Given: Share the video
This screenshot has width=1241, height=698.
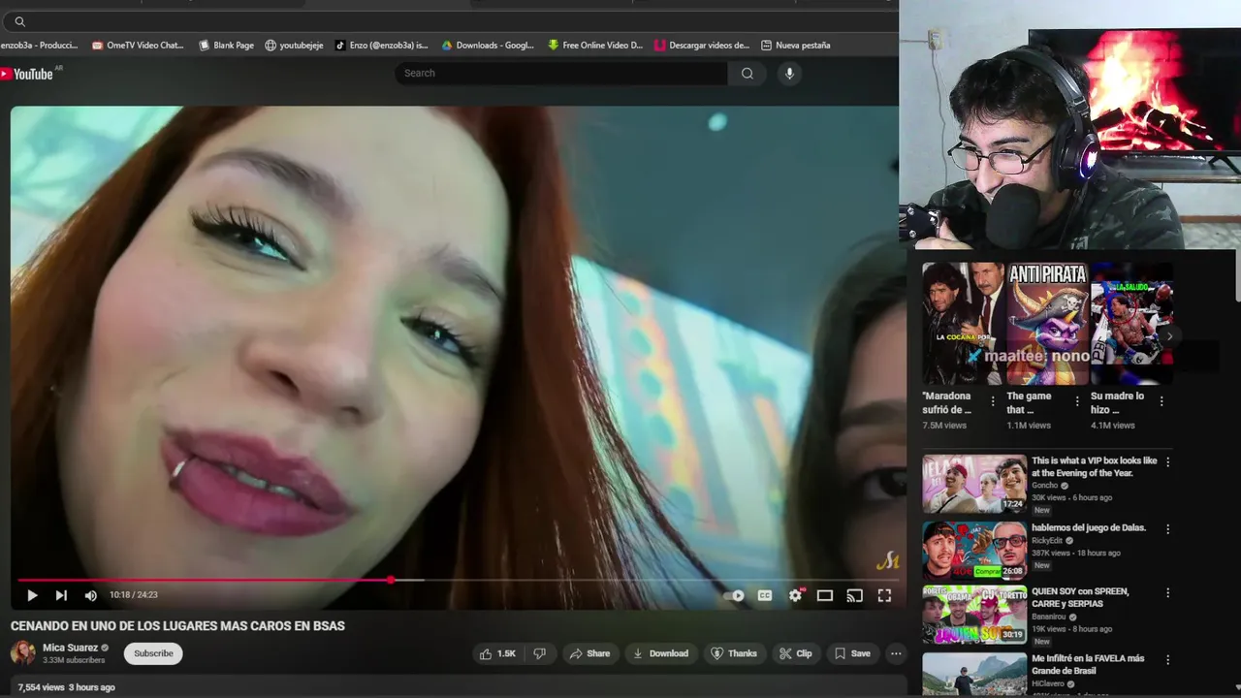Looking at the screenshot, I should click(589, 653).
